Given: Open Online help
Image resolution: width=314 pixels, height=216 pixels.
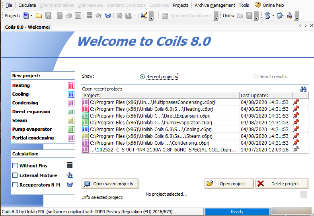Looking at the screenshot, I should 273,5.
